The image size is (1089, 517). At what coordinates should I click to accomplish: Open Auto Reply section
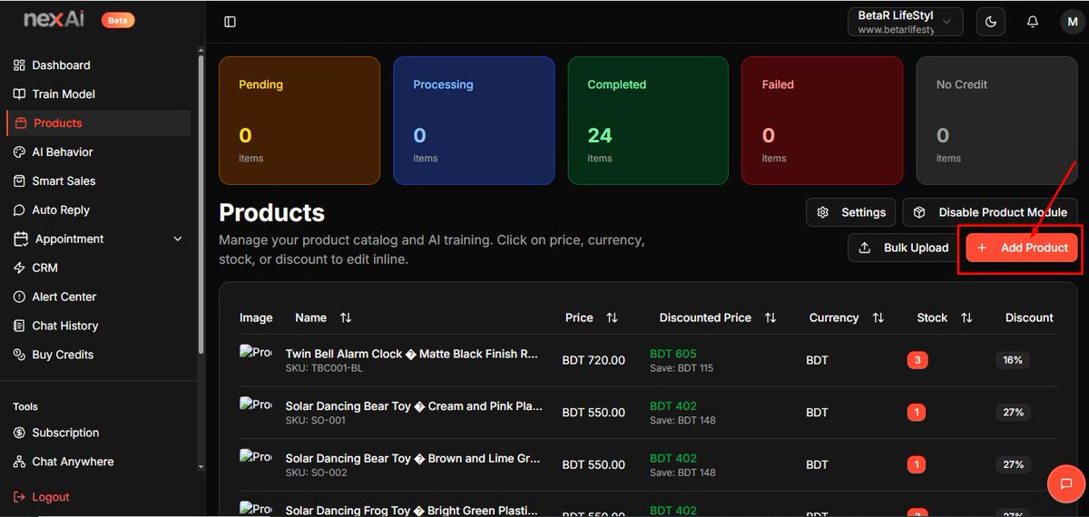point(98,210)
